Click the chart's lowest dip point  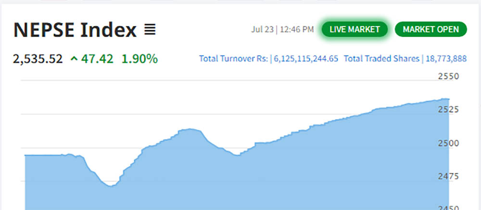click(x=111, y=186)
